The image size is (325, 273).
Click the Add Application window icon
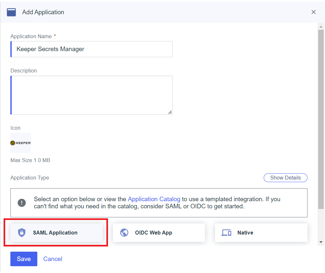(x=11, y=12)
